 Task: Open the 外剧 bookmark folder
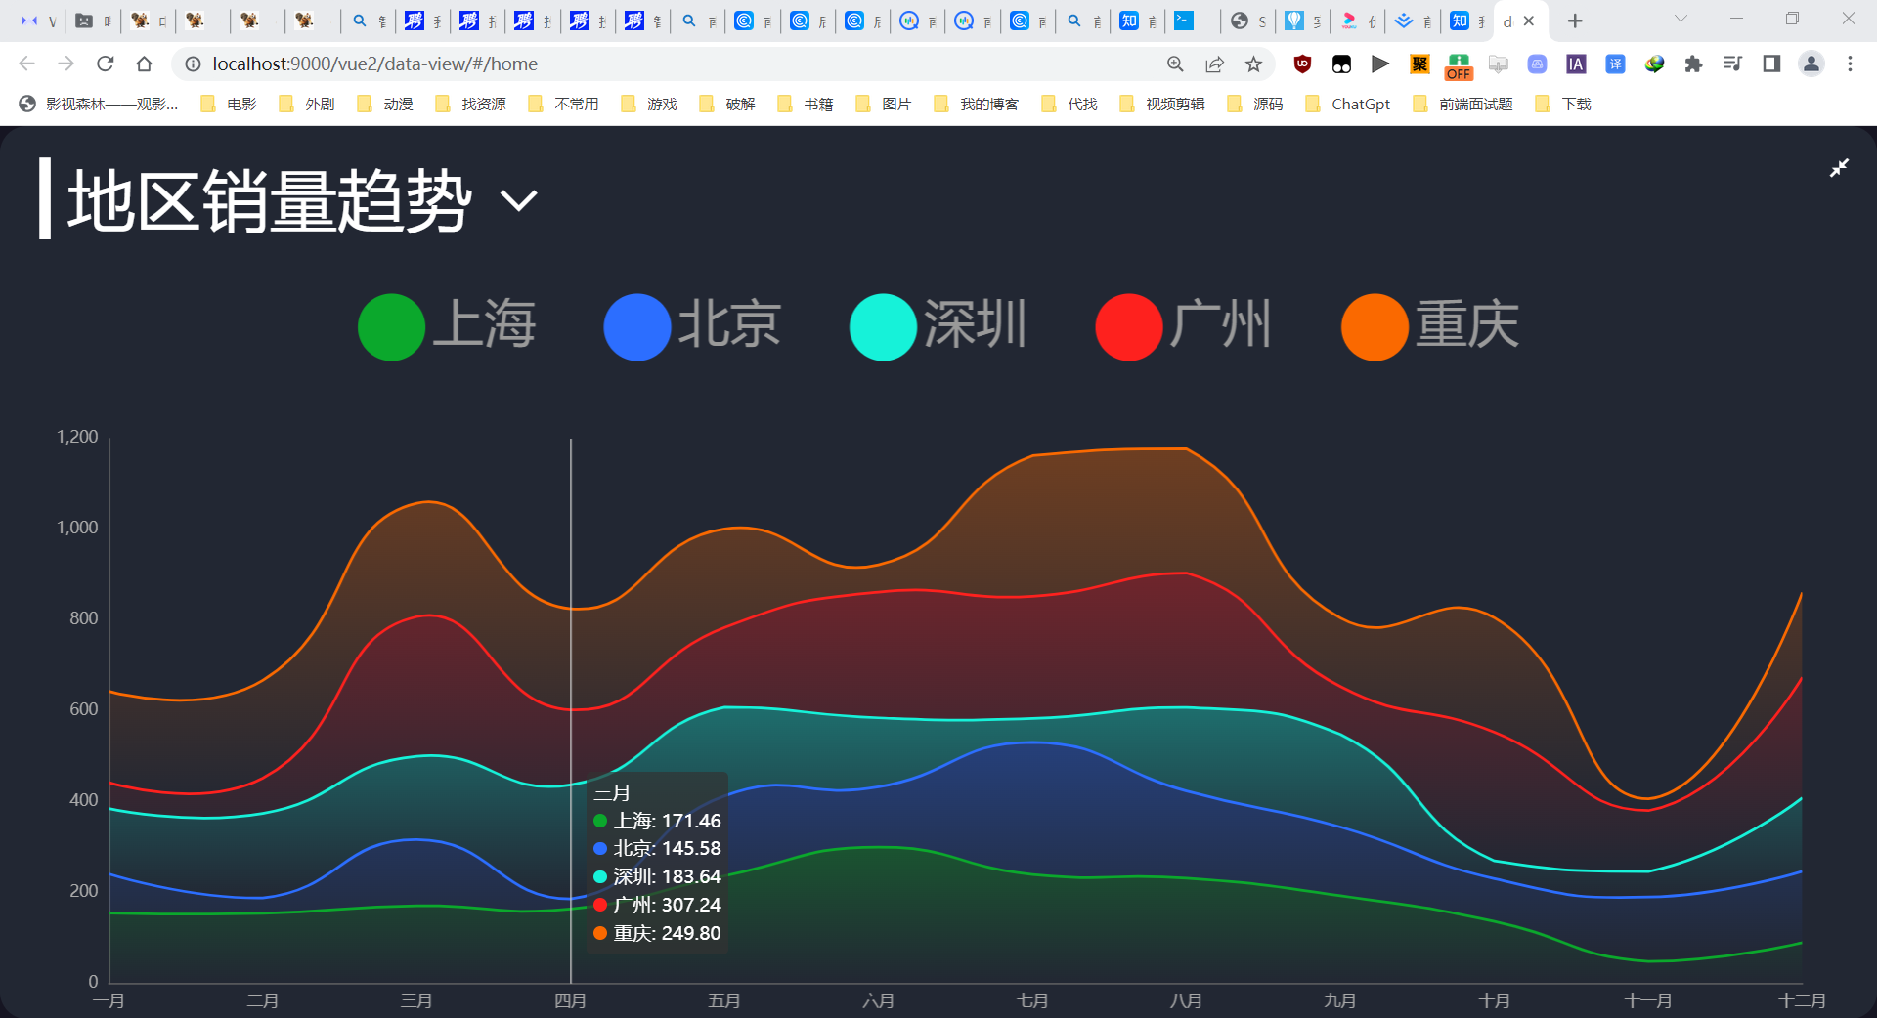click(307, 104)
